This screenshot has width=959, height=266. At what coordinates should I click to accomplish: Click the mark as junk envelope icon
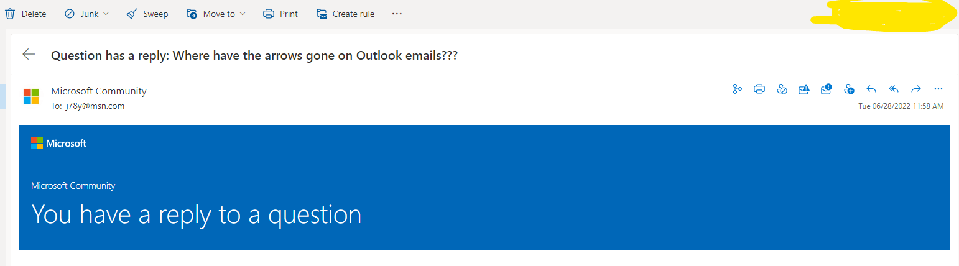point(827,89)
